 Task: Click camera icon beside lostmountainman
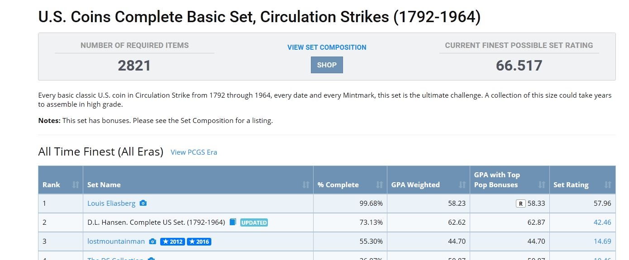[x=152, y=241]
